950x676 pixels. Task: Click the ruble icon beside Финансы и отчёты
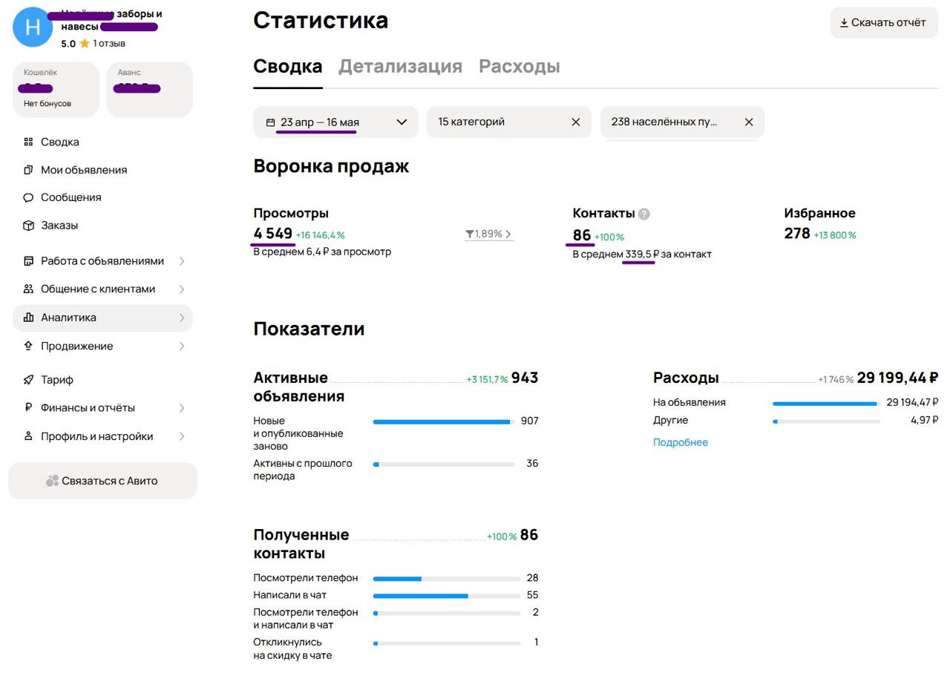(28, 407)
